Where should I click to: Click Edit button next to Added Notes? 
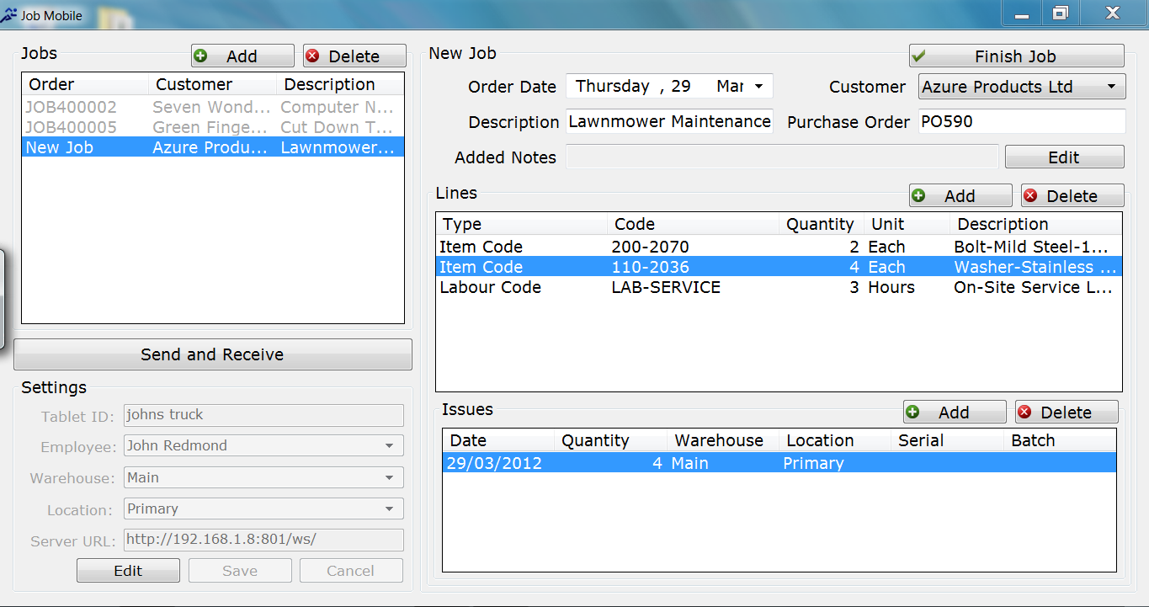click(x=1064, y=157)
